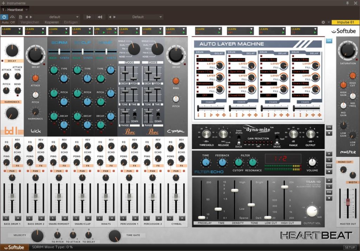Click the first column Chaos slider
The image size is (360, 251).
click(198, 108)
